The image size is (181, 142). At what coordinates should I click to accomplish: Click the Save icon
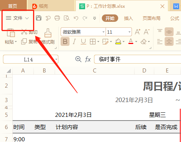[39, 18]
